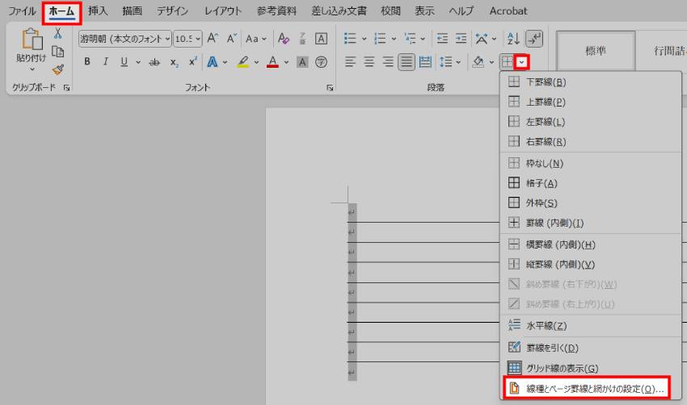687x405 pixels.
Task: Click the red font color swatch button
Action: pos(272,62)
